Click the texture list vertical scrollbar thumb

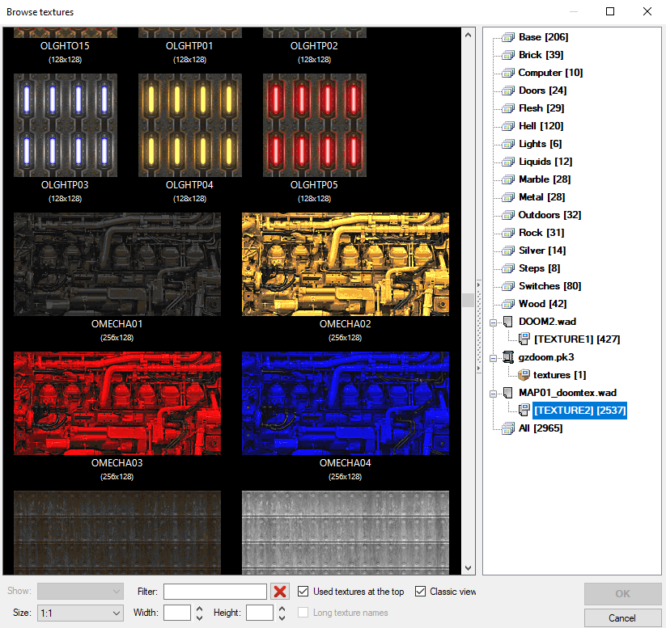coord(468,300)
